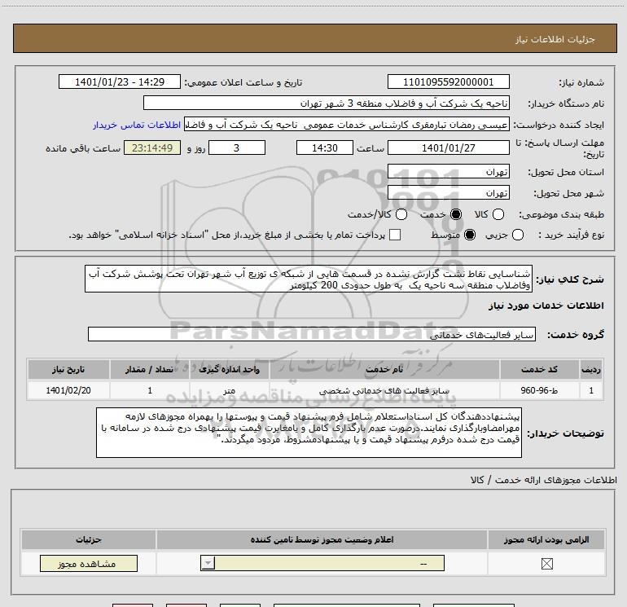The image size is (627, 607).
Task: Click the شهر محل تحویل field
Action: pyautogui.click(x=448, y=193)
